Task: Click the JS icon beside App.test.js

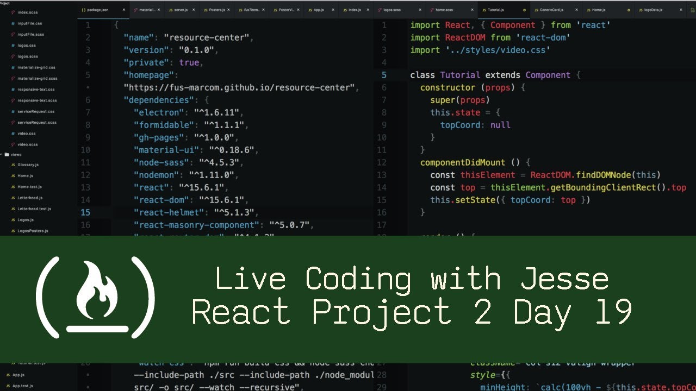Action: (x=8, y=386)
